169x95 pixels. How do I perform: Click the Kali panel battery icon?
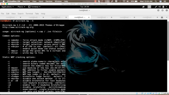163,7
